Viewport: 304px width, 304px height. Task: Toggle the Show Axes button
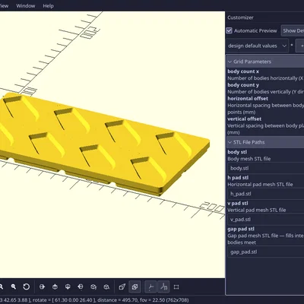pos(150,287)
